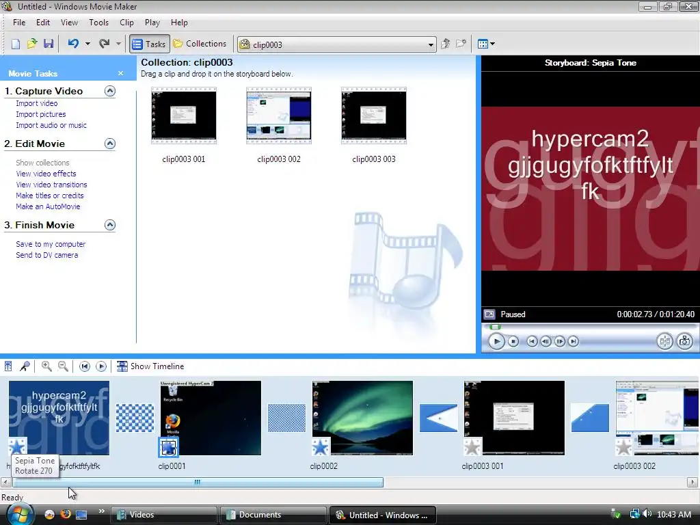
Task: Select the clip0003 002 collection thumbnail
Action: pyautogui.click(x=279, y=116)
